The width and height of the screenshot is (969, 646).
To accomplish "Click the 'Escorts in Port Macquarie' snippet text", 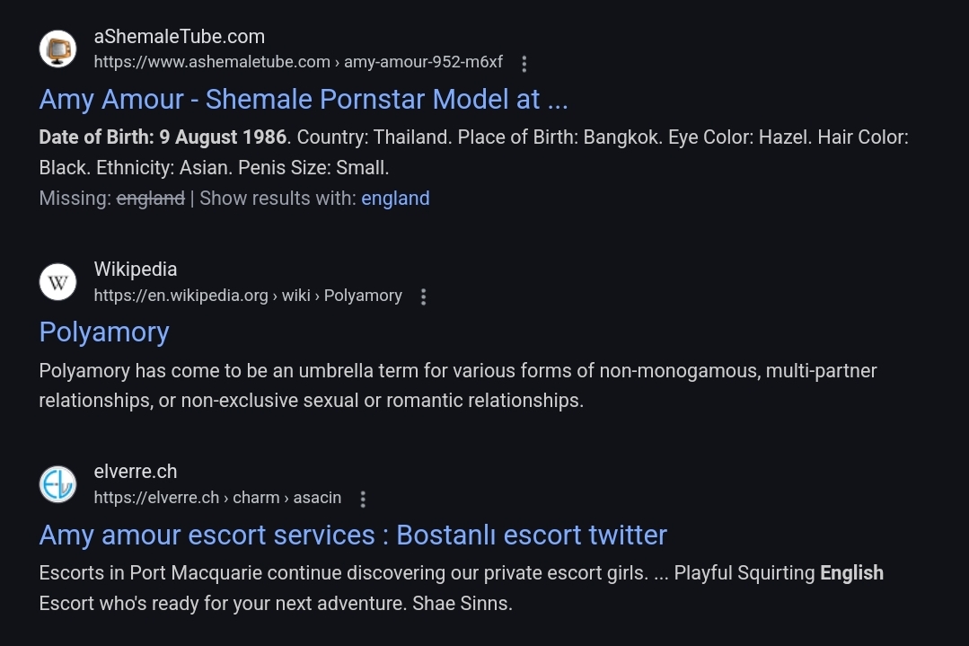I will (x=461, y=588).
